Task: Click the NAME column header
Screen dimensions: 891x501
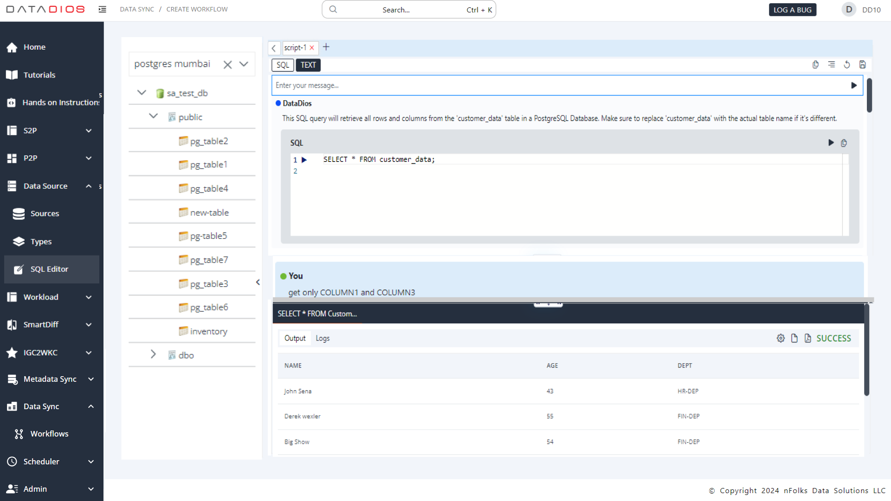Action: pyautogui.click(x=293, y=366)
